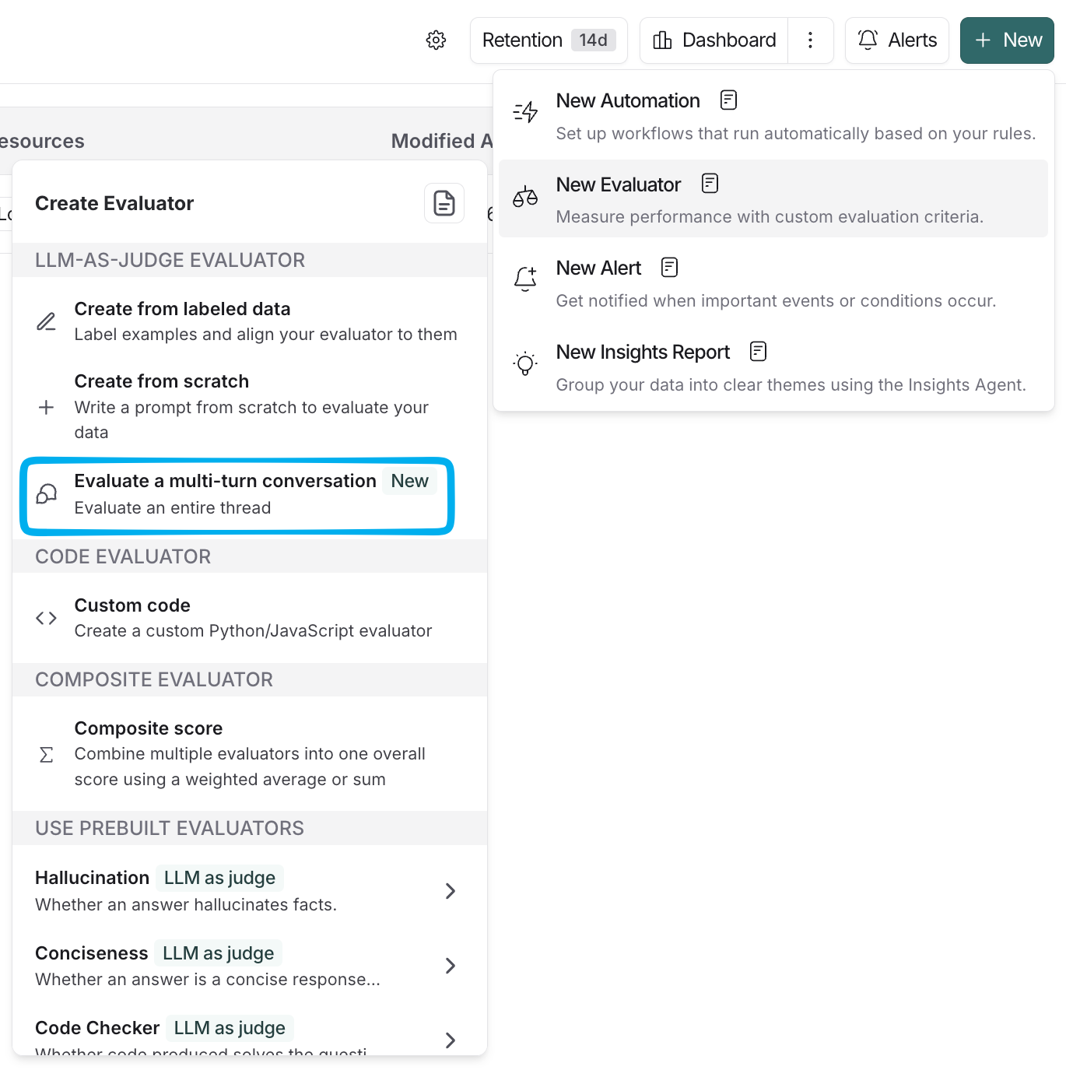Open docs icon next to New Insights Report

pos(758,351)
